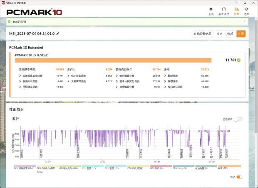The height and width of the screenshot is (188, 258).
Task: Click the app startup score value 10 711
Action: [60, 76]
